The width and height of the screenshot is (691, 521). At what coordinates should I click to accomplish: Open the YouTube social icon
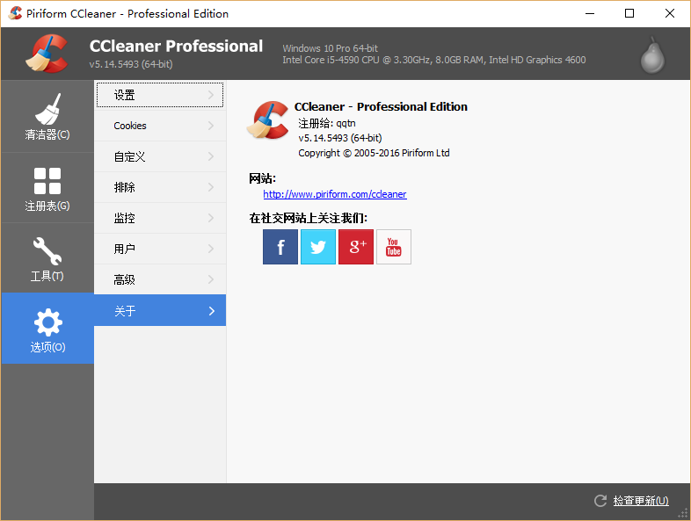[394, 247]
